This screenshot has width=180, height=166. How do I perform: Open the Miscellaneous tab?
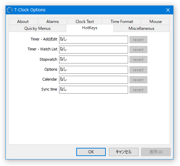point(141,28)
